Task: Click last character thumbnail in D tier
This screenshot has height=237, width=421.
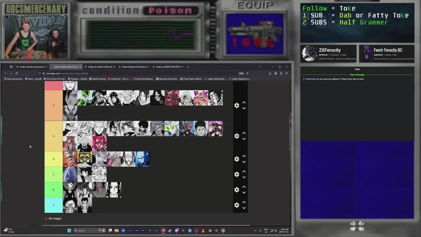Action: (113, 190)
